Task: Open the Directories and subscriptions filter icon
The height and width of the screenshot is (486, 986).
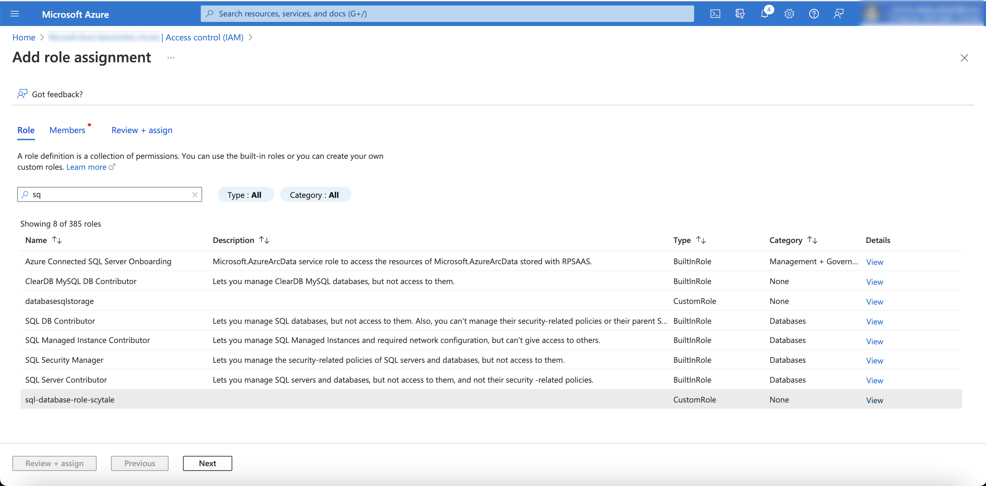Action: (x=739, y=14)
